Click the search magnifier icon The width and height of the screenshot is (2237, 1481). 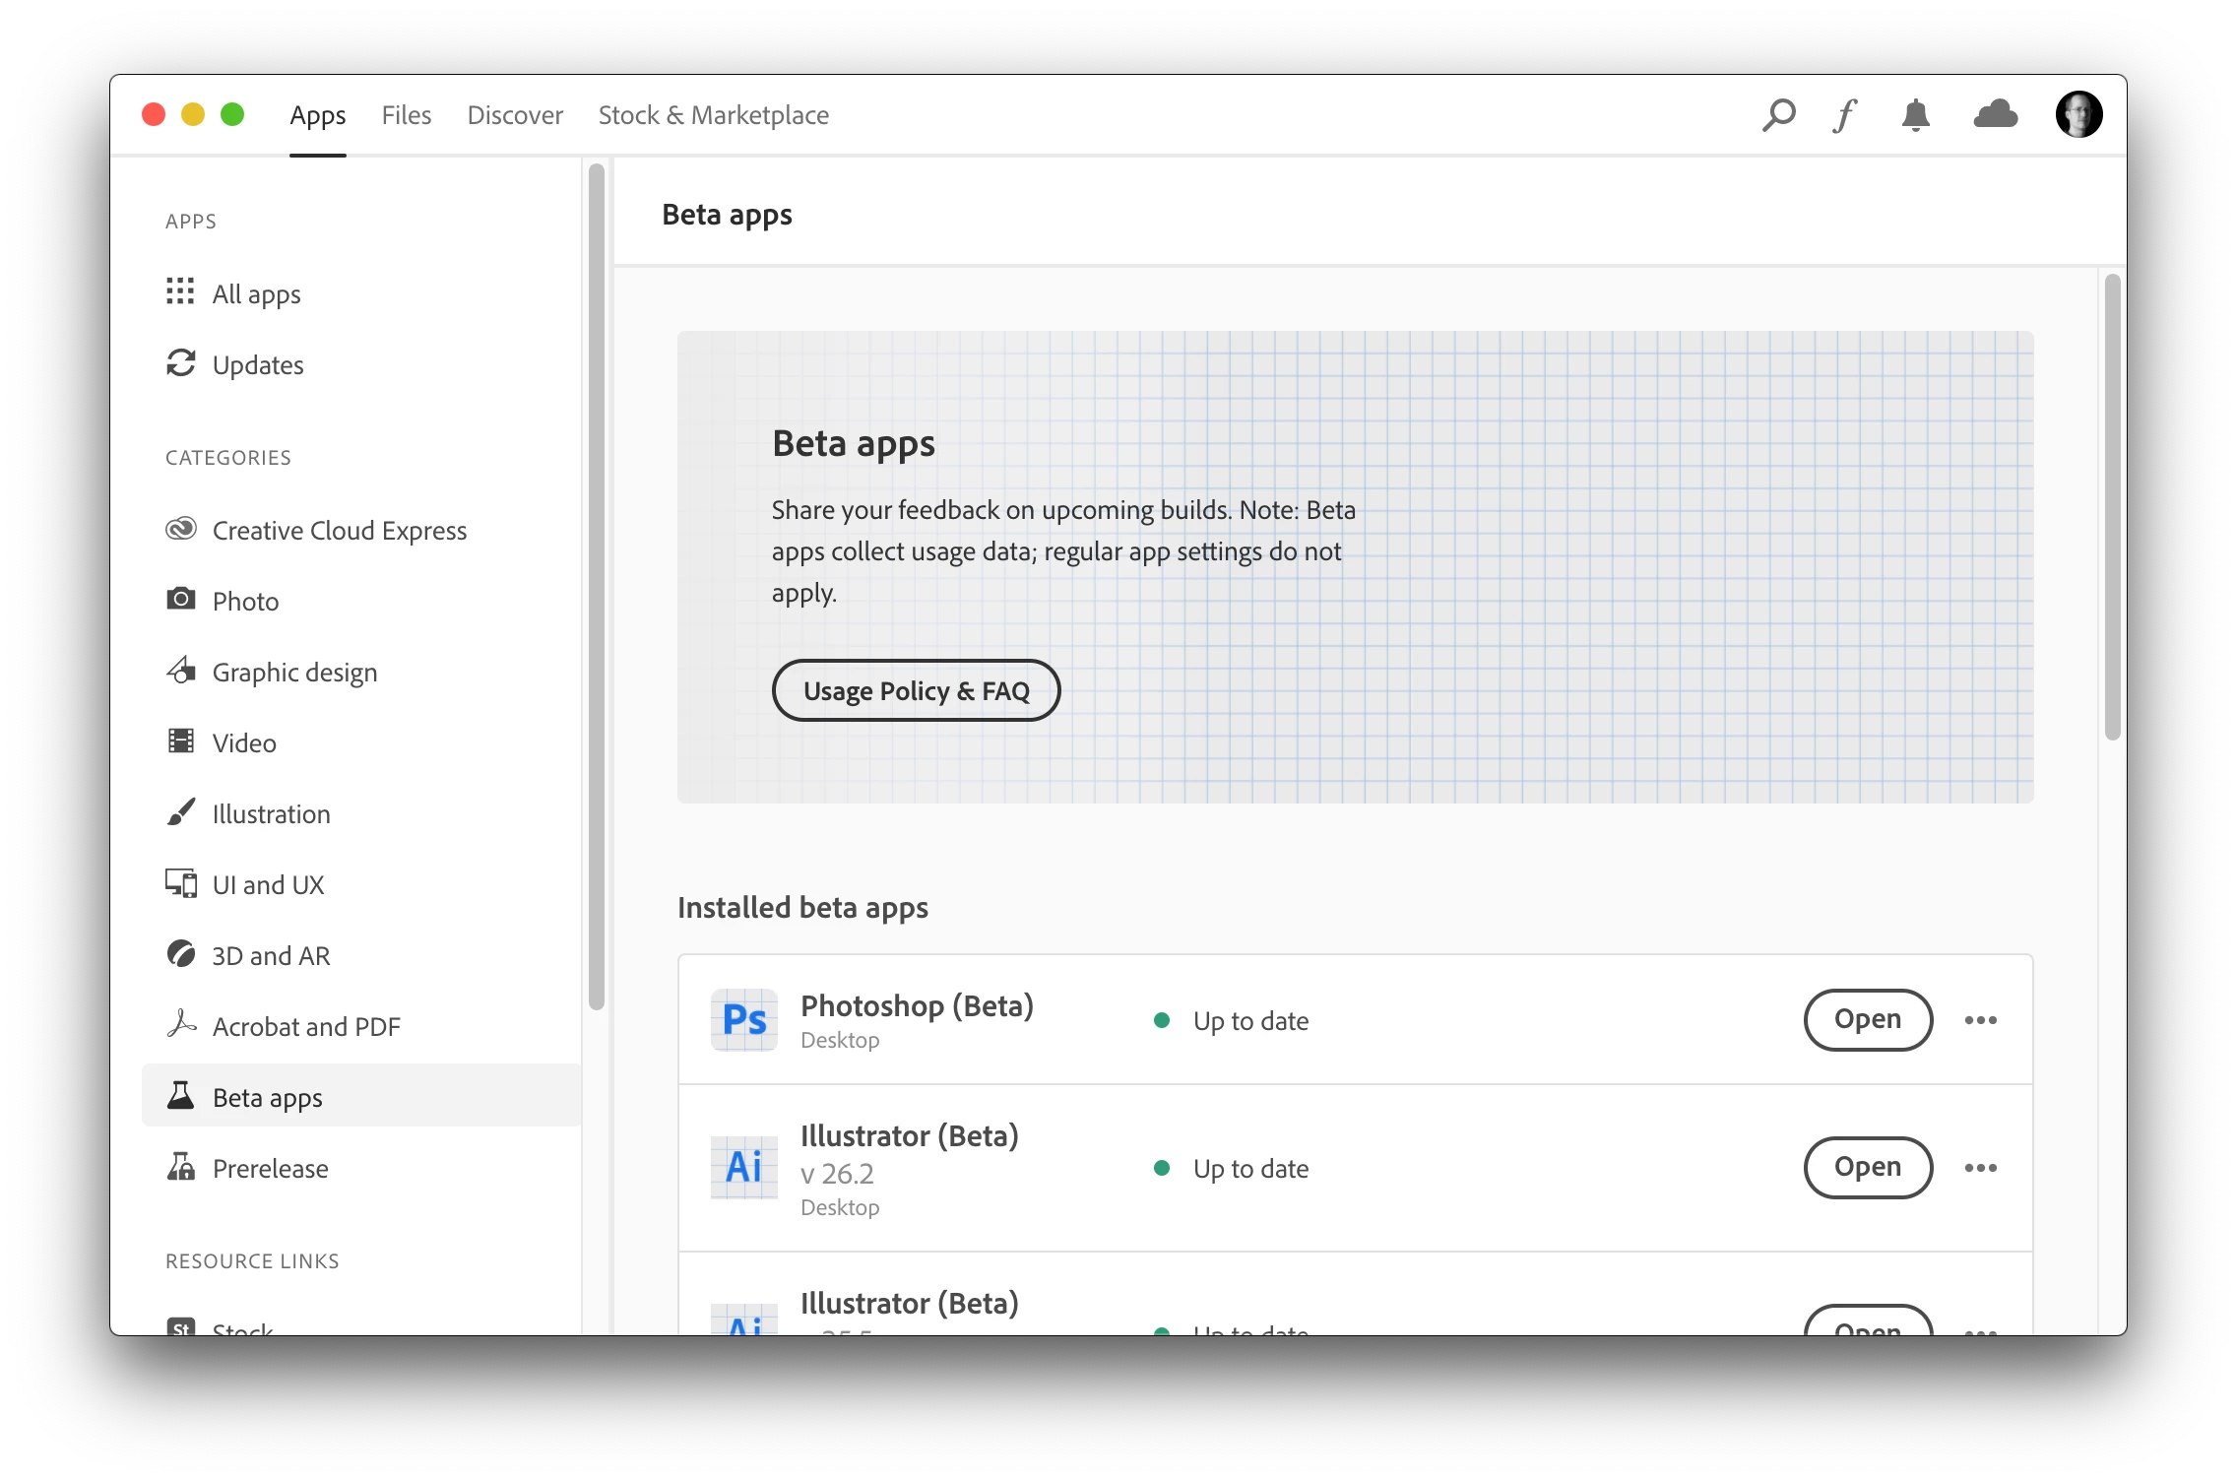point(1778,115)
